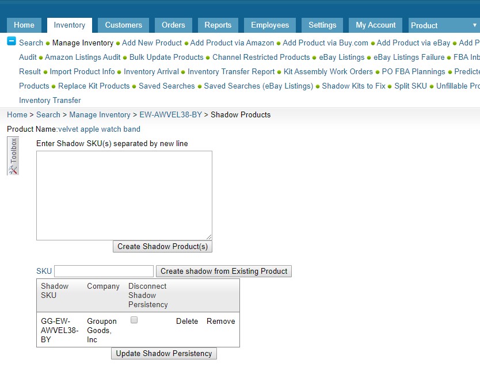
Task: Open Add Product via Amazon
Action: (x=232, y=43)
